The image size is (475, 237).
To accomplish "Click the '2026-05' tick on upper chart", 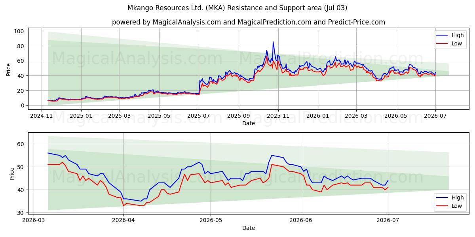I will 395,115.
